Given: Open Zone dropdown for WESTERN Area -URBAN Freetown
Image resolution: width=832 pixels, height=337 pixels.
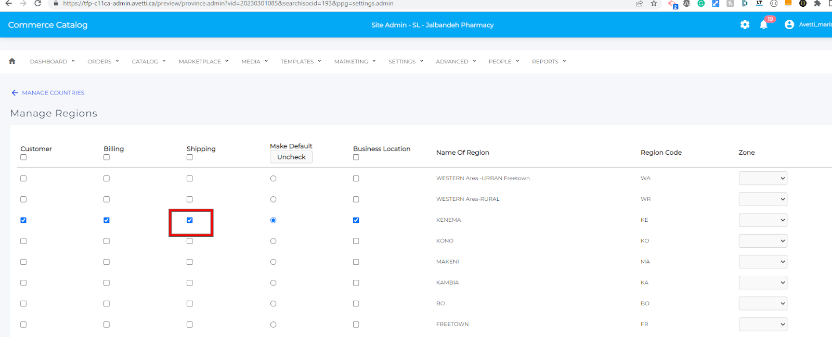Looking at the screenshot, I should click(x=763, y=178).
